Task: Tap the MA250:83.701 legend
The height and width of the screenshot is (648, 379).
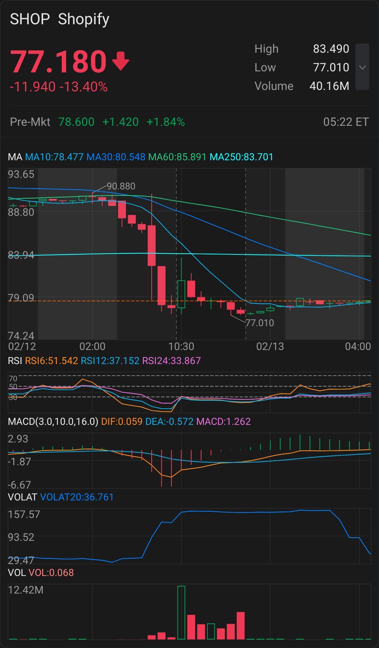Action: click(x=241, y=157)
